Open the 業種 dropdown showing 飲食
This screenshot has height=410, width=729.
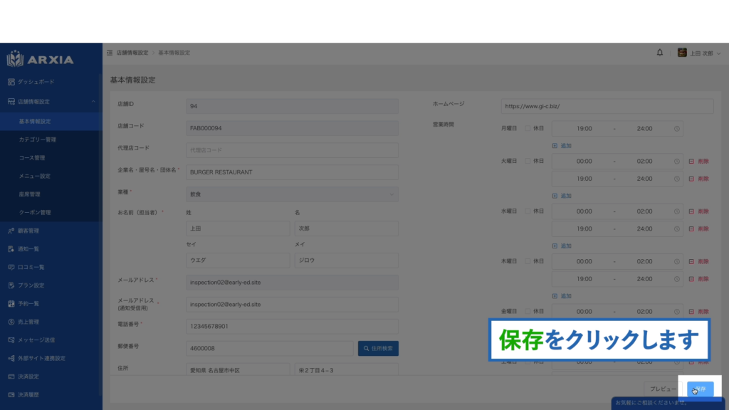292,194
